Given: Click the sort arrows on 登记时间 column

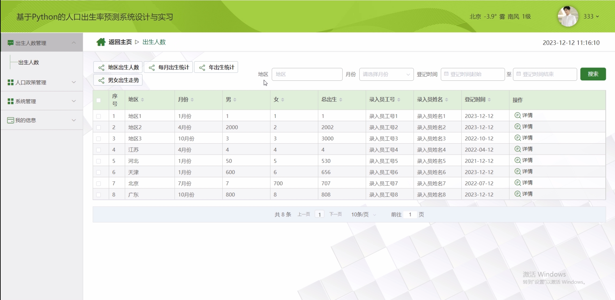Looking at the screenshot, I should coord(489,100).
